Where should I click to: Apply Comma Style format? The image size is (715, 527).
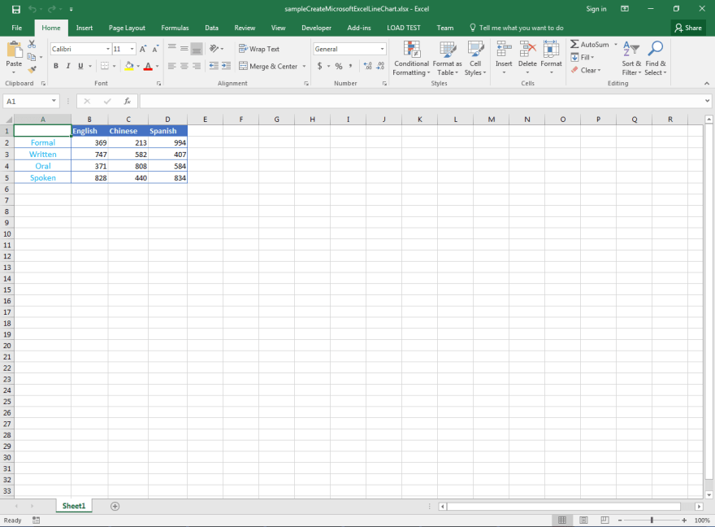click(x=351, y=66)
